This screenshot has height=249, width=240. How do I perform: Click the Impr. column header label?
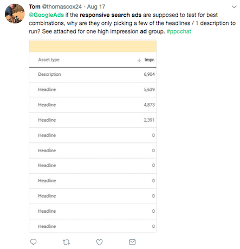[150, 60]
